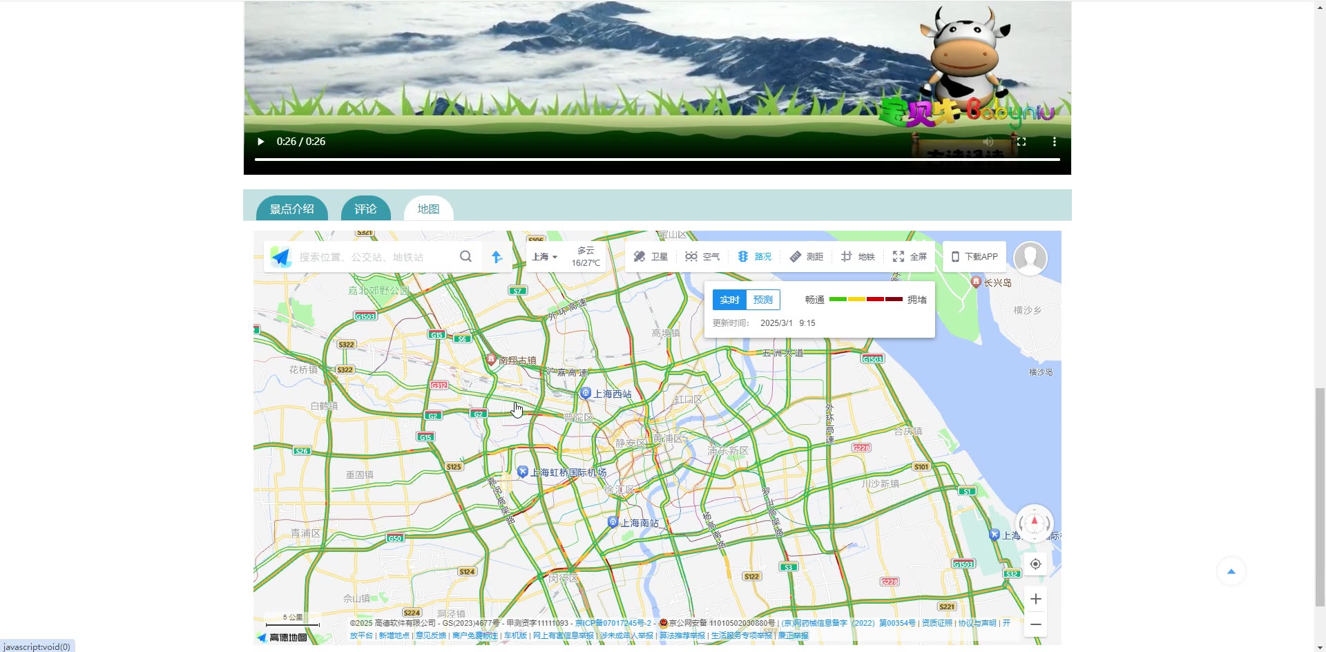Toggle the 地铁 subway map

(858, 257)
